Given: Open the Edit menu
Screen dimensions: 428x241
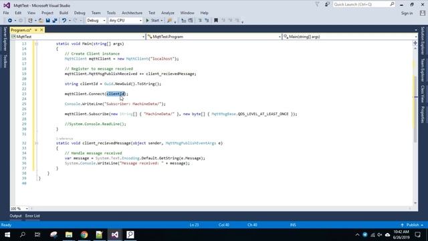Looking at the screenshot, I should [18, 13].
